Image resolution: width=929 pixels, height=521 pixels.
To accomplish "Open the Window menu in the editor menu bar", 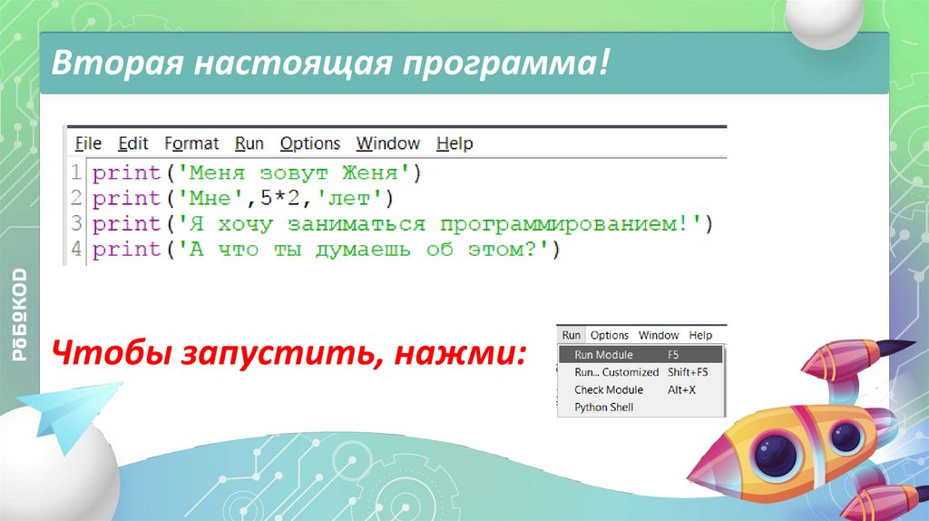I will pyautogui.click(x=388, y=143).
